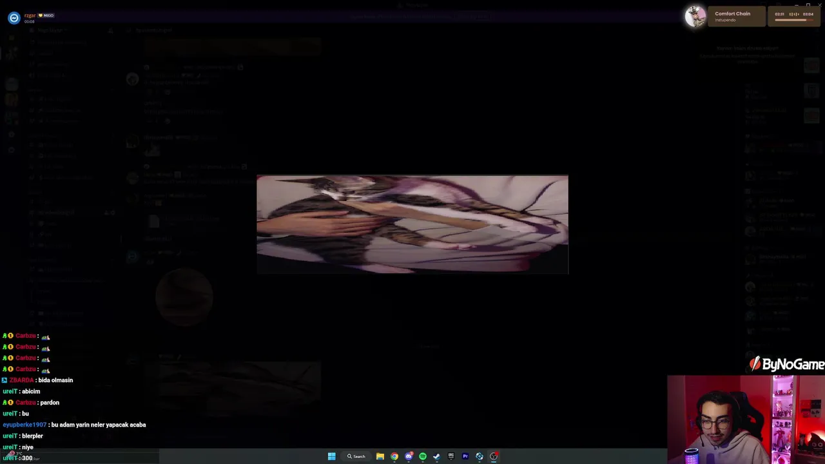Open Spotify from the taskbar
825x464 pixels.
coord(423,456)
